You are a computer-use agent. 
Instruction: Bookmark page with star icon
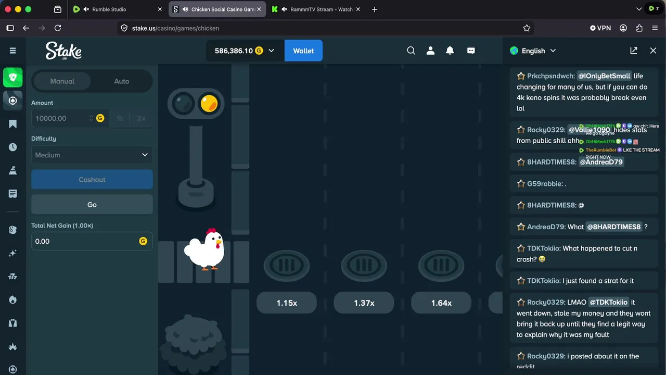pos(527,28)
